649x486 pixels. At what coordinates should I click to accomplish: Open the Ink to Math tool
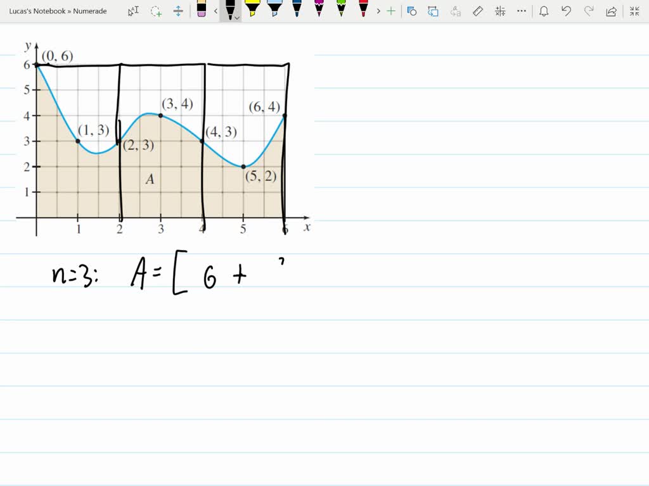coord(499,11)
